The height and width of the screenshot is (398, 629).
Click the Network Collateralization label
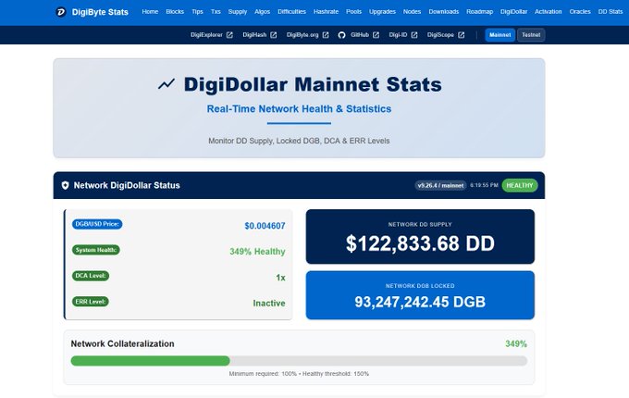122,343
